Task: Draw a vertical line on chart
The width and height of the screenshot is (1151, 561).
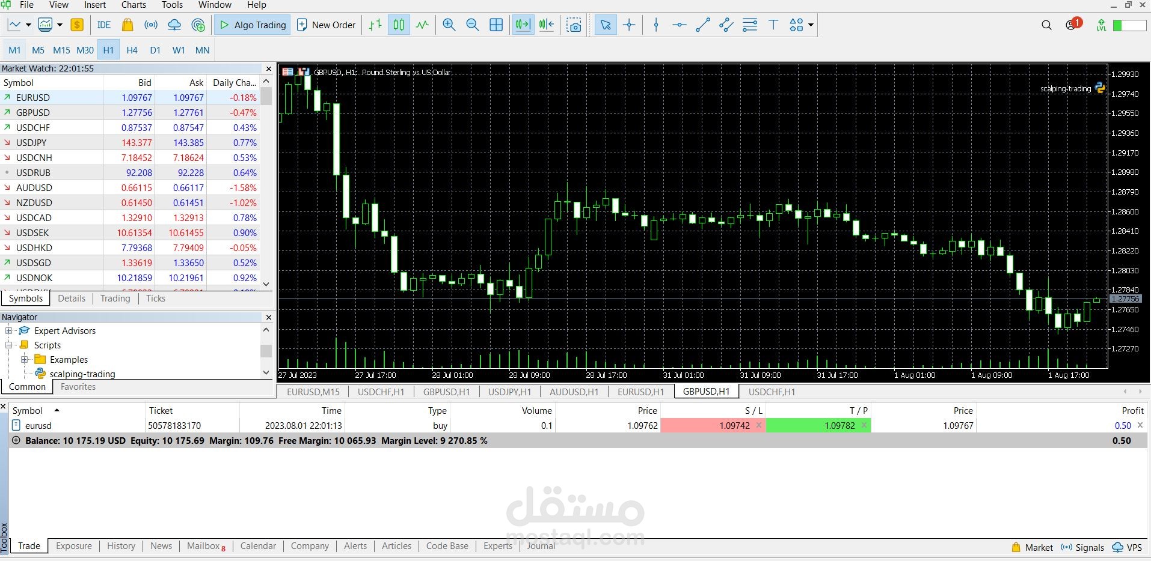Action: 656,25
